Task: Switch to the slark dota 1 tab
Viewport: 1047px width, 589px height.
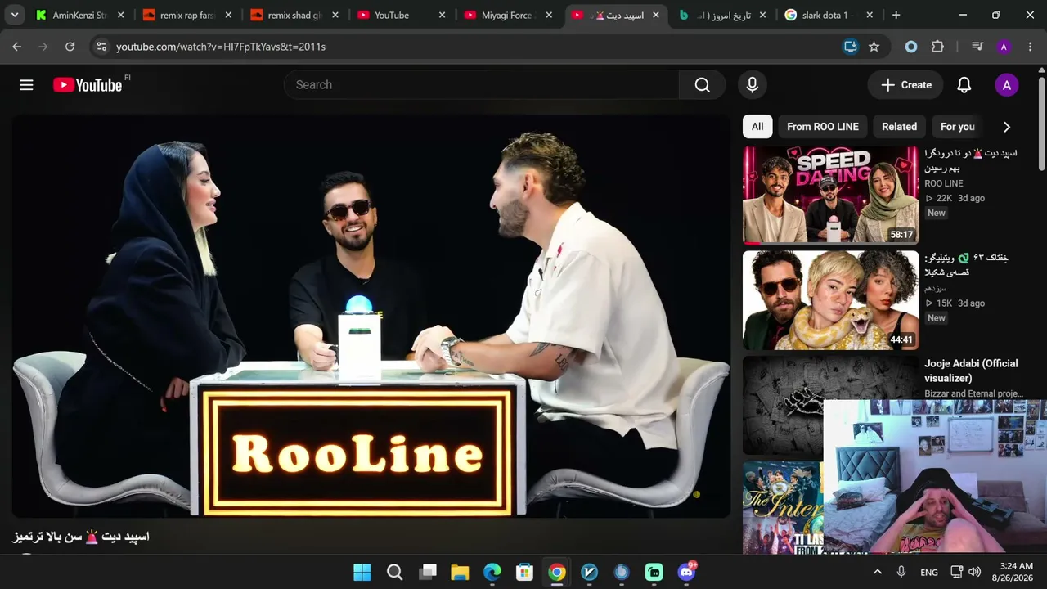Action: tap(828, 15)
